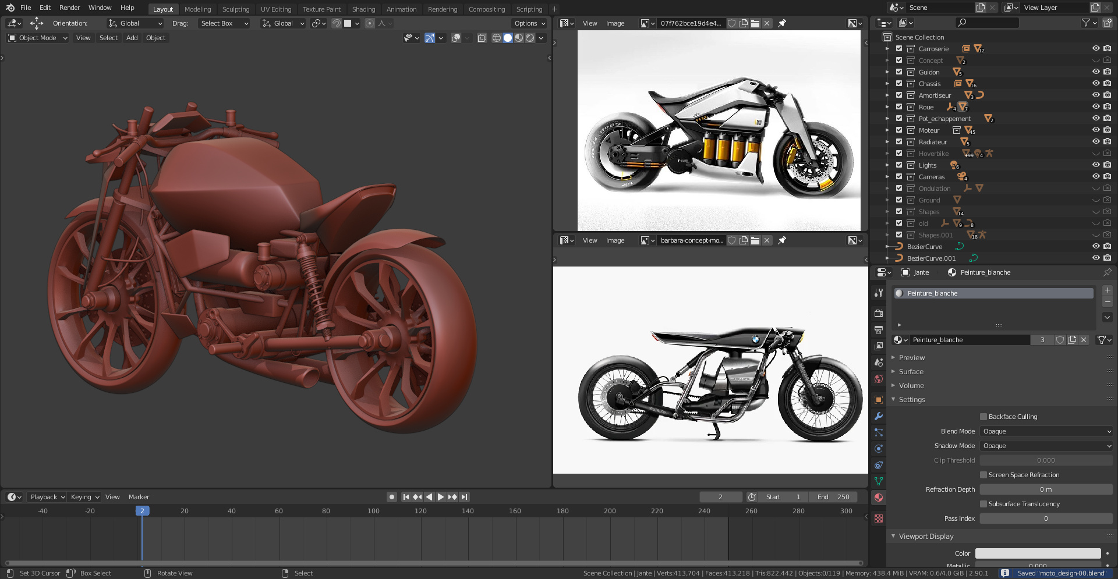Pin the properties editor context

point(1108,272)
